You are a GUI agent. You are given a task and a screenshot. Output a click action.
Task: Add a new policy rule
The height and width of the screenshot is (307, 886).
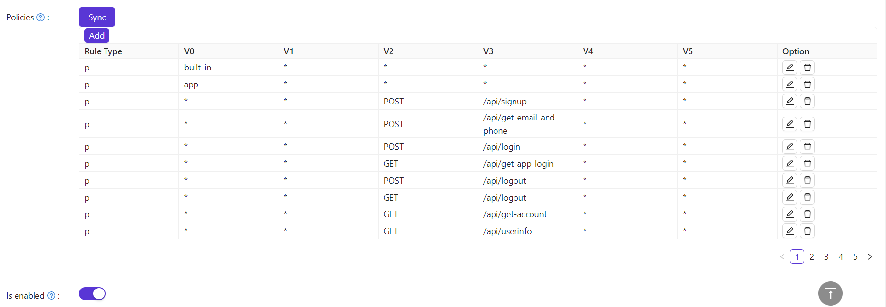click(96, 35)
